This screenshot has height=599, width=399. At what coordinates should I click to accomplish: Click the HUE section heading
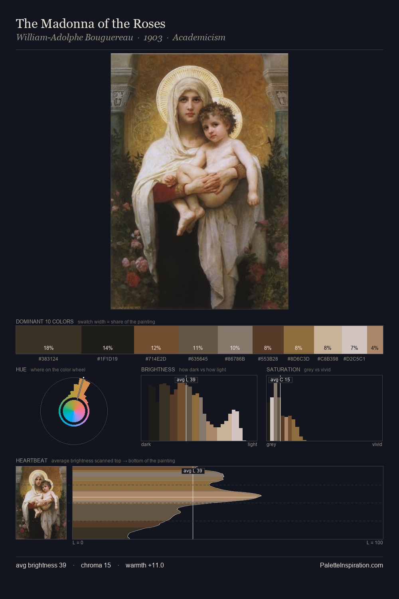[x=21, y=369]
